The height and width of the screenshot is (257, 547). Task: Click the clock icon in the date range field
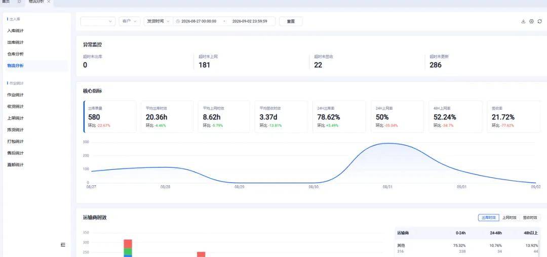tap(178, 21)
